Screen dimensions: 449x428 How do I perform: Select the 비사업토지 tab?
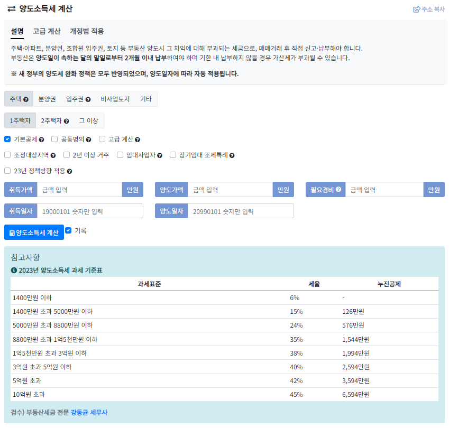(115, 99)
